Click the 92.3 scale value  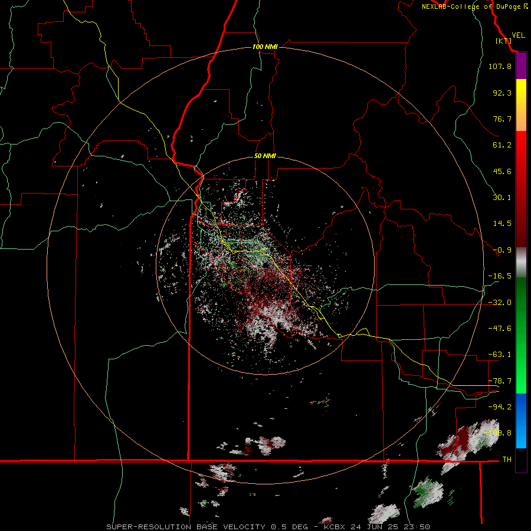(x=502, y=93)
